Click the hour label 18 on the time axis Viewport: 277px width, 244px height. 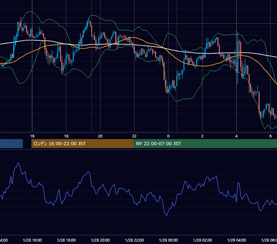pos(66,136)
